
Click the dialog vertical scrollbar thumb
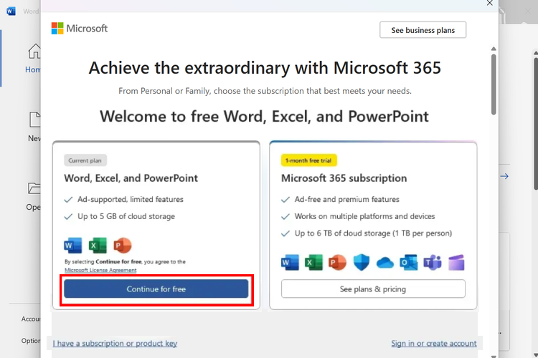tap(494, 84)
